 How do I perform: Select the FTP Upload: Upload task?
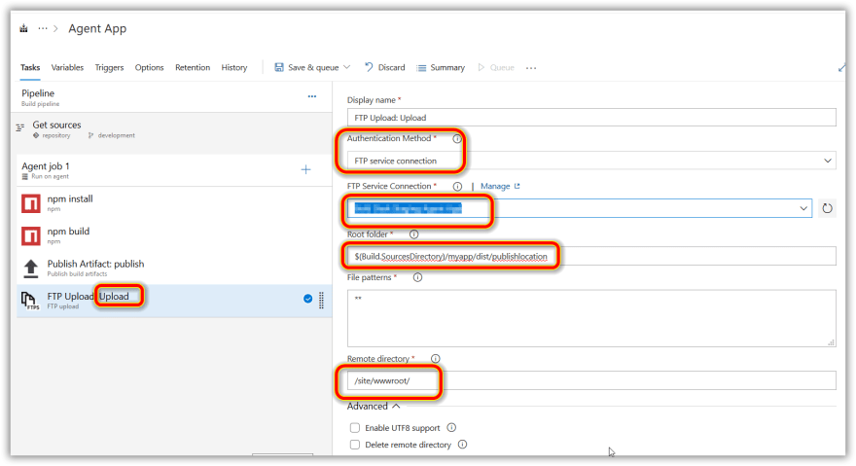tap(174, 301)
